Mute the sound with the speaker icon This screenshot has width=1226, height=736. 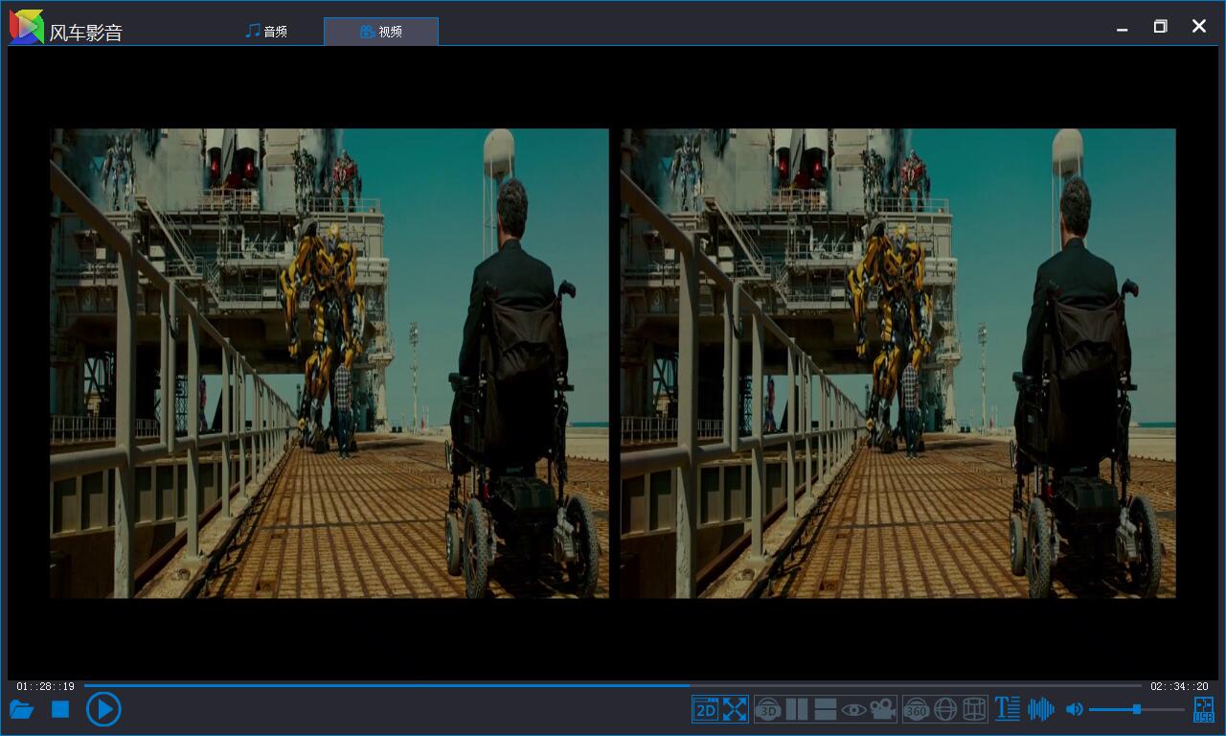[x=1075, y=709]
